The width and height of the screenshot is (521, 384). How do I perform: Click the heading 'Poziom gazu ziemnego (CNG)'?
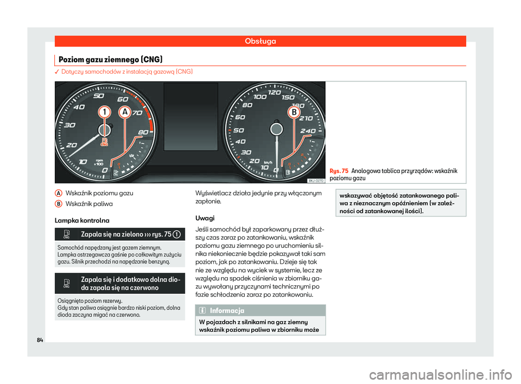111,60
